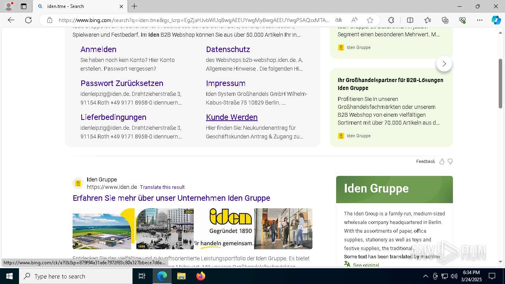Viewport: 505px width, 284px height.
Task: Activate Read aloud in address bar
Action: (354, 20)
